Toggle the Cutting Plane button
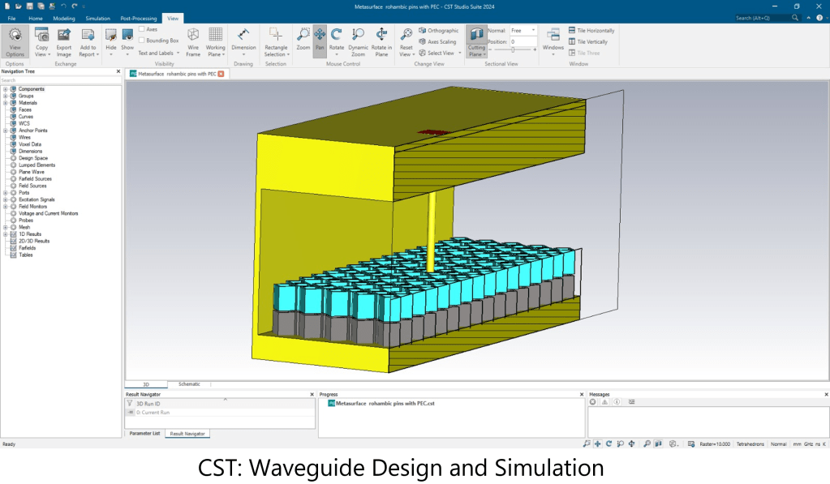Viewport: 830px width, 484px height. [476, 41]
